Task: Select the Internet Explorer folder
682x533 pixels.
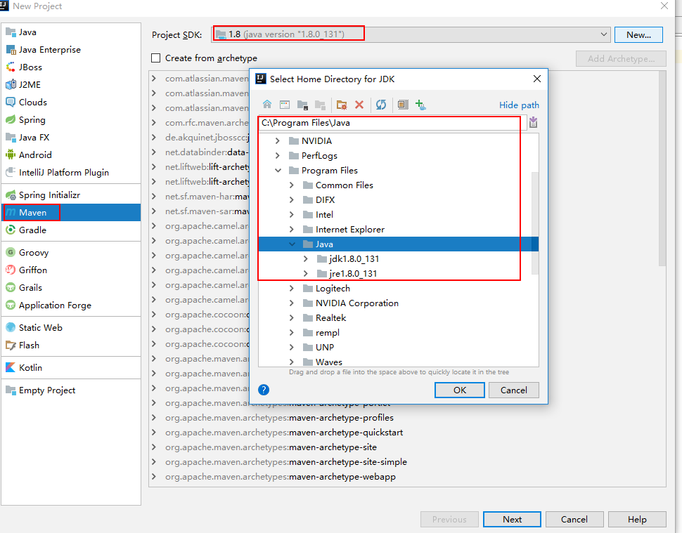Action: tap(349, 230)
